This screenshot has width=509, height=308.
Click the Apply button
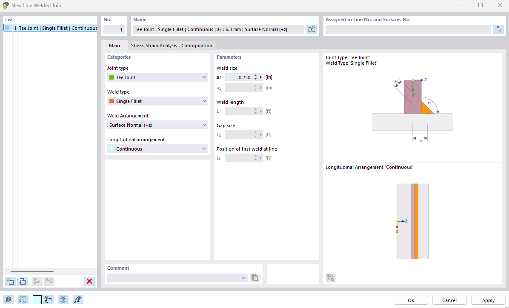(x=488, y=300)
